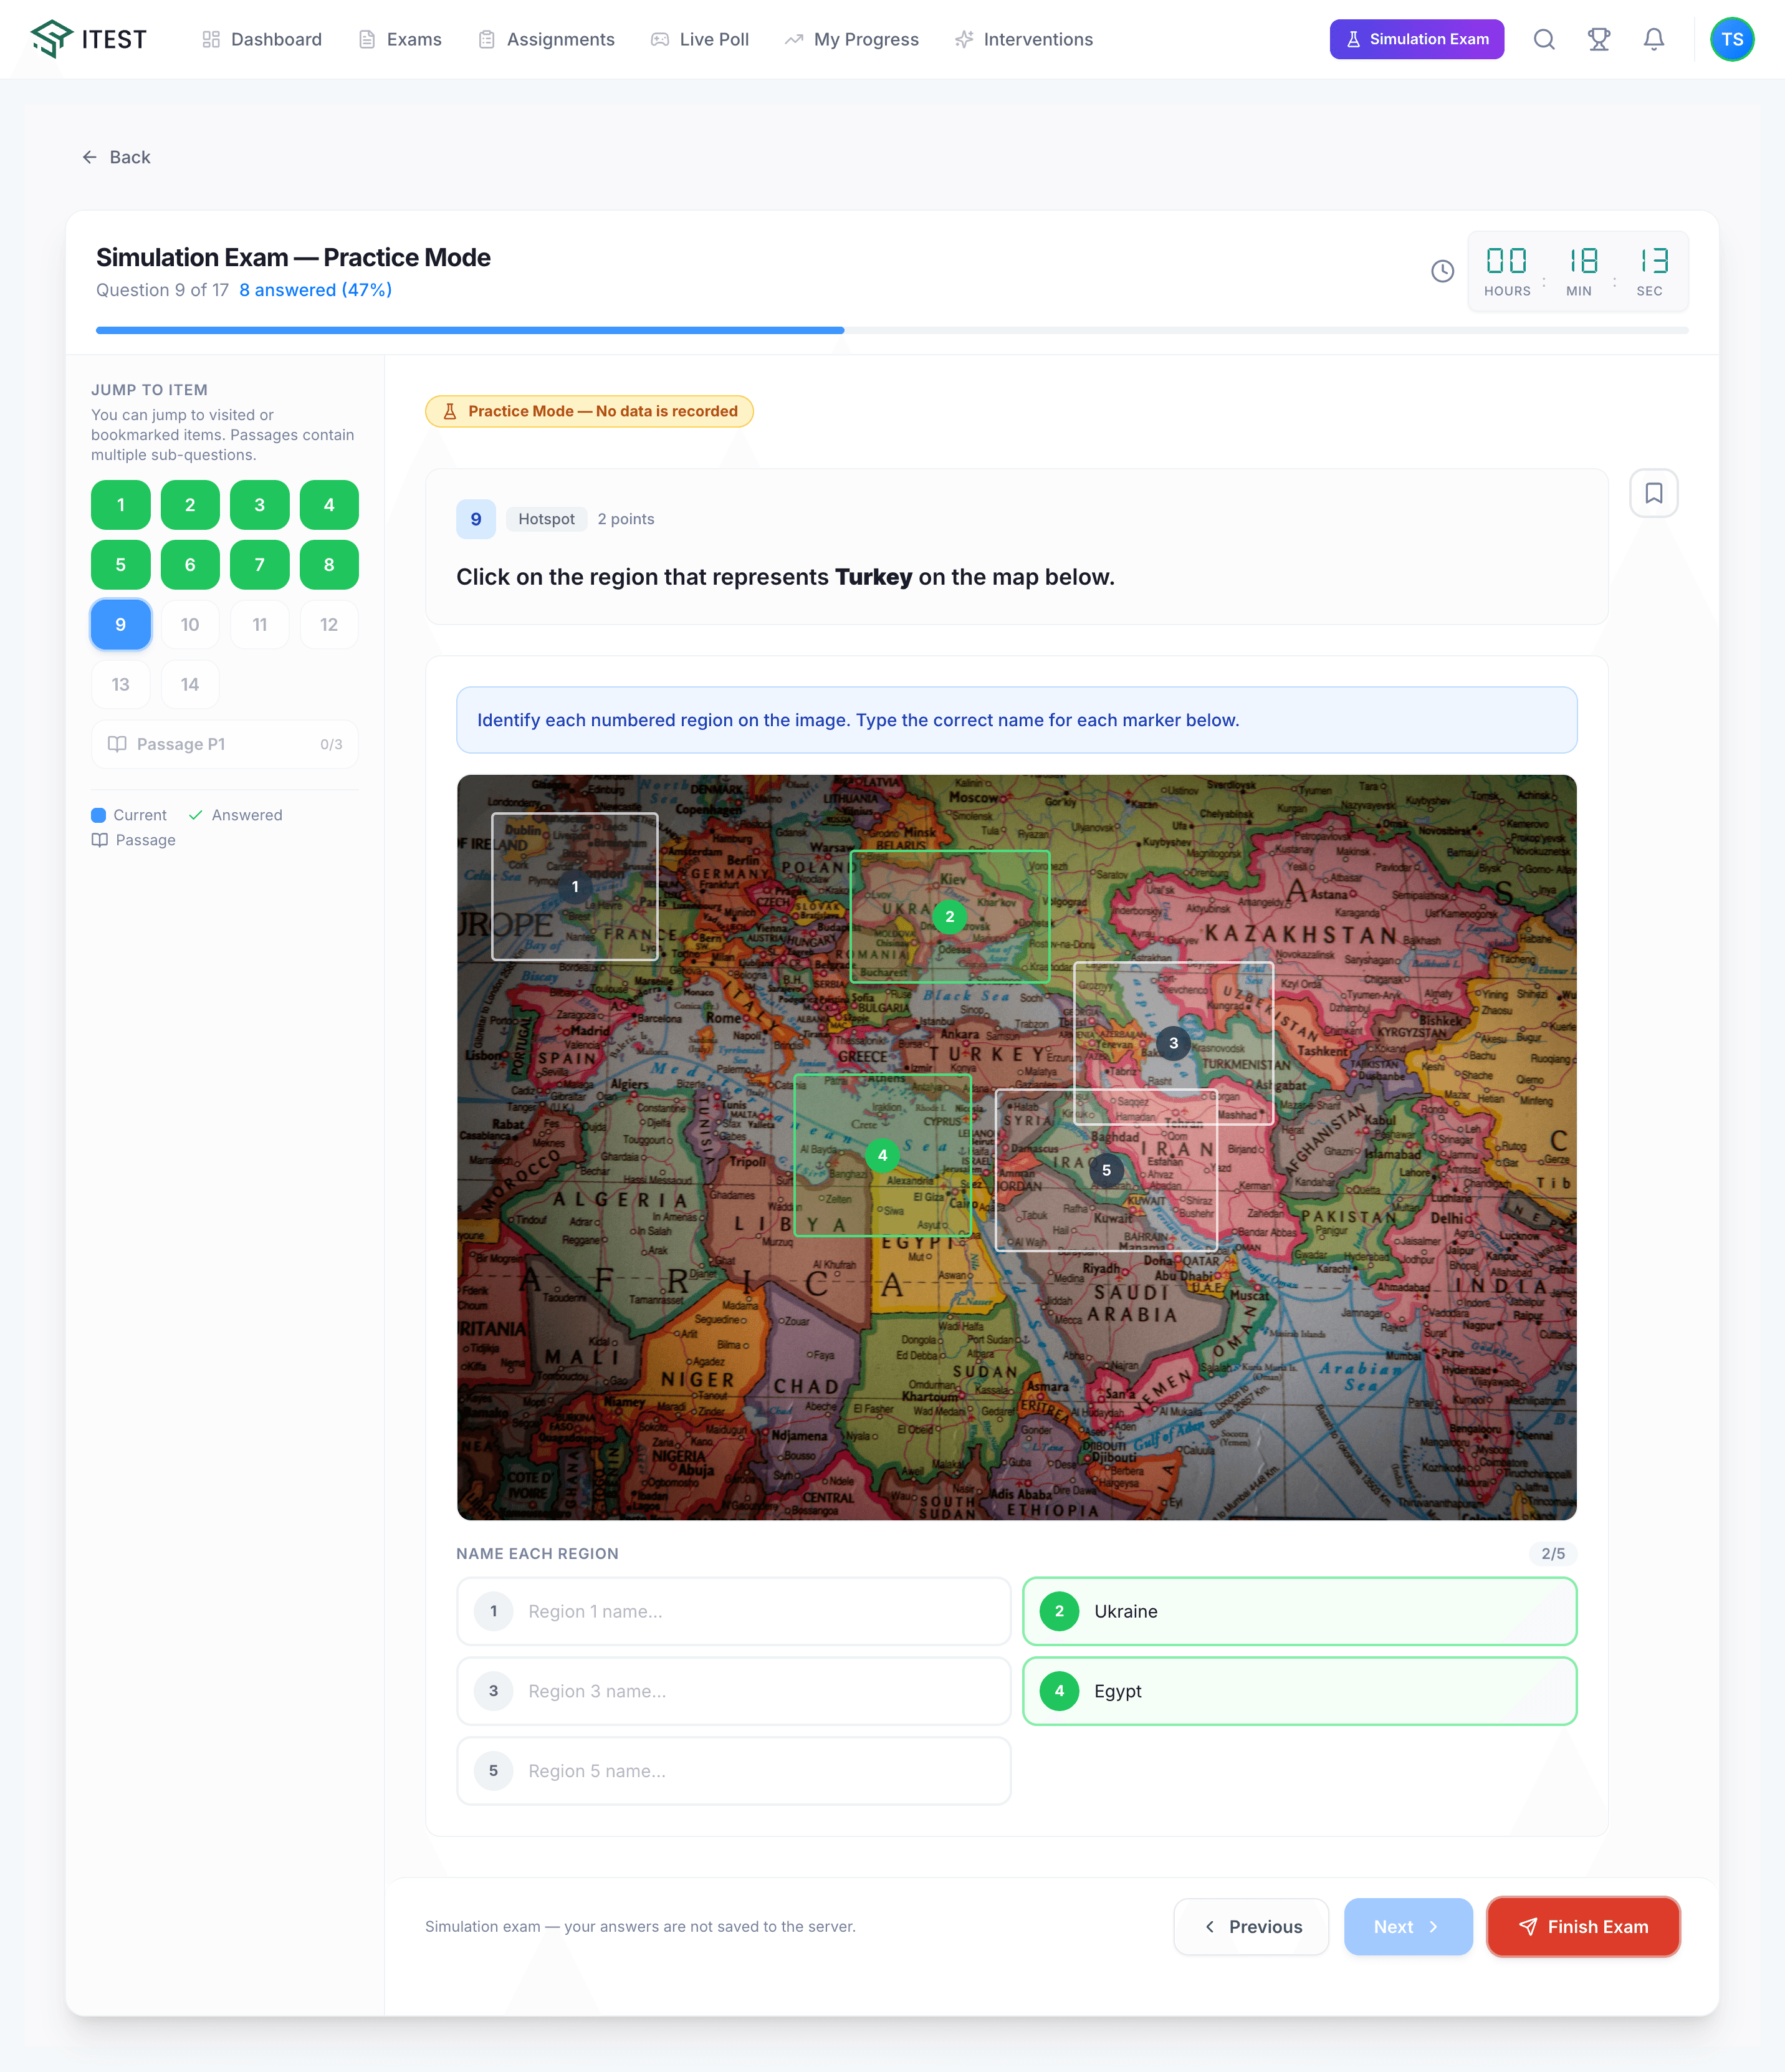Jump to item 5
This screenshot has height=2072, width=1785.
(x=121, y=565)
